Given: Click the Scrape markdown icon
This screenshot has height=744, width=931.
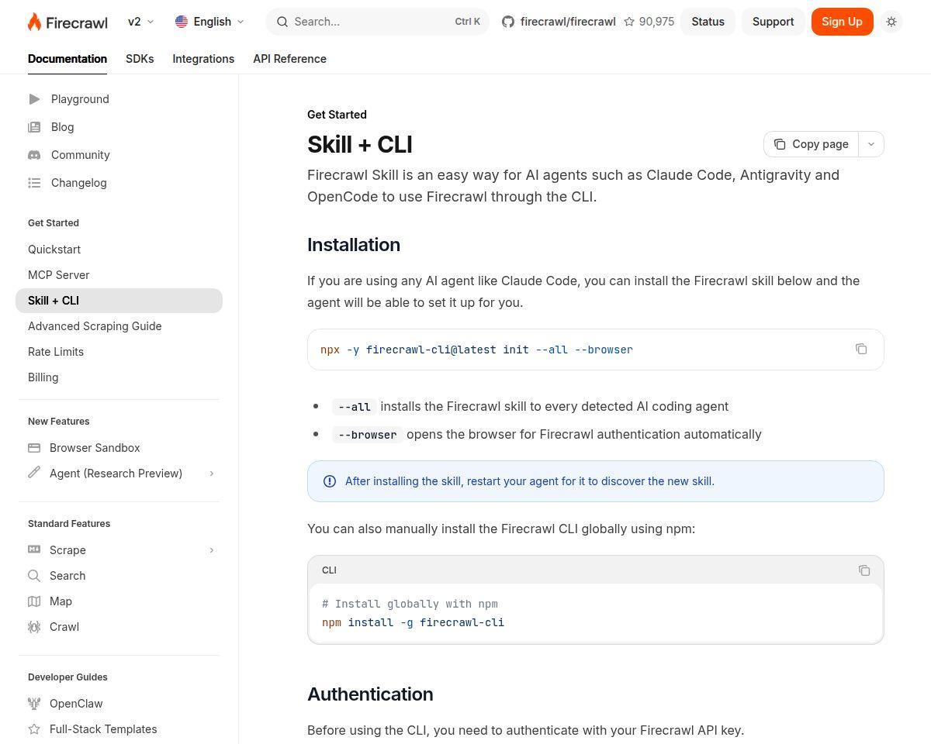Looking at the screenshot, I should coord(34,549).
